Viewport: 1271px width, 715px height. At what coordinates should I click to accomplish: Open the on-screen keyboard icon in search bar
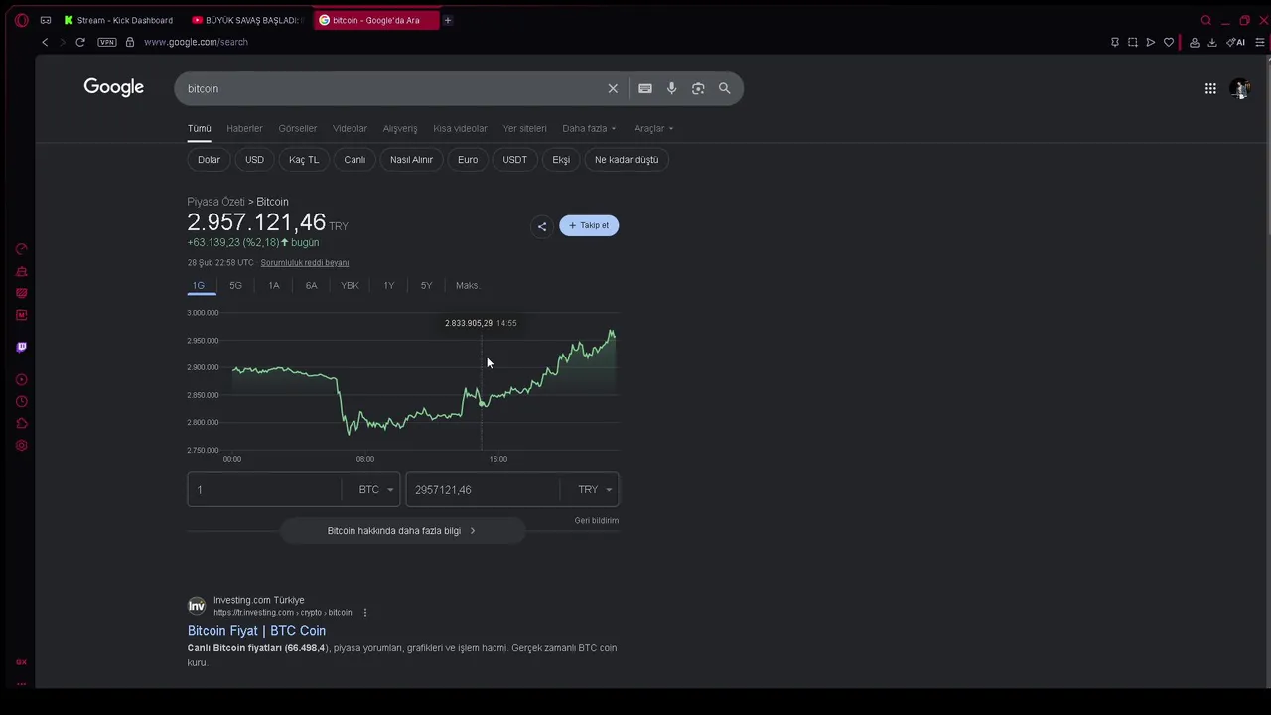645,88
